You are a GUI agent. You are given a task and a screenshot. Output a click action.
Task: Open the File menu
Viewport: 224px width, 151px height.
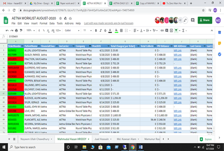coord(13,23)
